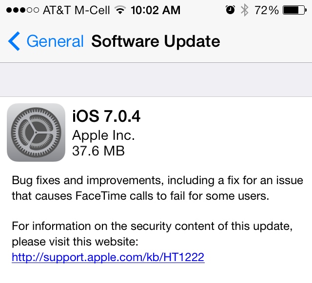Tap the iOS 7.0.4 heading
Viewport: 312px width, 283px height.
[106, 116]
